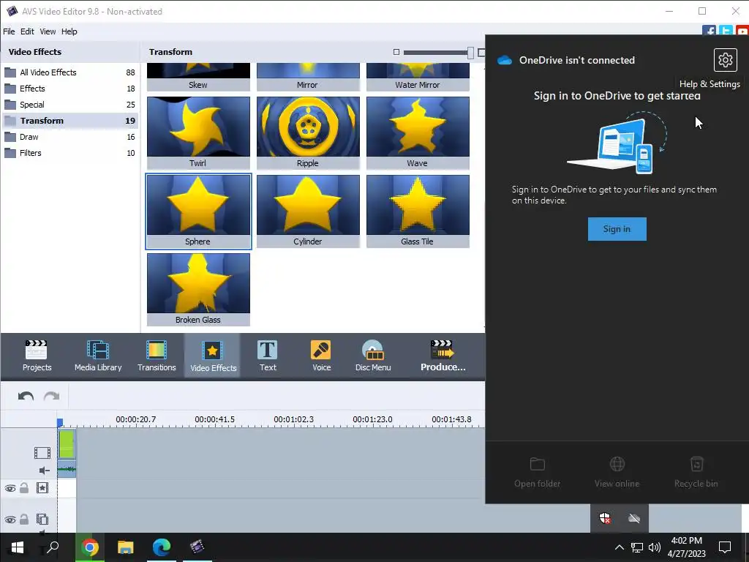This screenshot has height=562, width=749.
Task: Open the Voice recording tool
Action: 321,356
